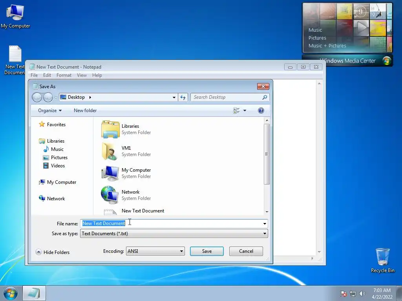
Task: Click file list vertical scrollbar thumb
Action: point(267,154)
